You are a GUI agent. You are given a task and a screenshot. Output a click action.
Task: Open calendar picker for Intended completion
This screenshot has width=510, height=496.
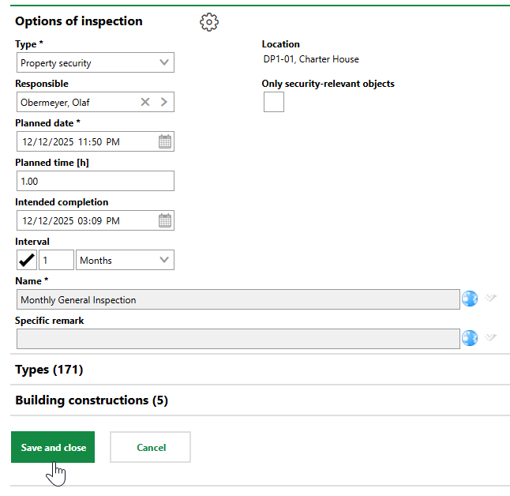[164, 221]
